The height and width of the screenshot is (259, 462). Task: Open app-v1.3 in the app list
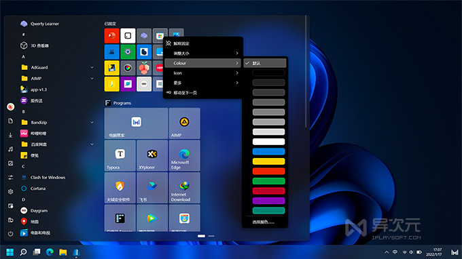[39, 89]
